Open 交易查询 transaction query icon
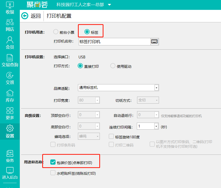Viewport: 221px width, 188px height. [10, 60]
